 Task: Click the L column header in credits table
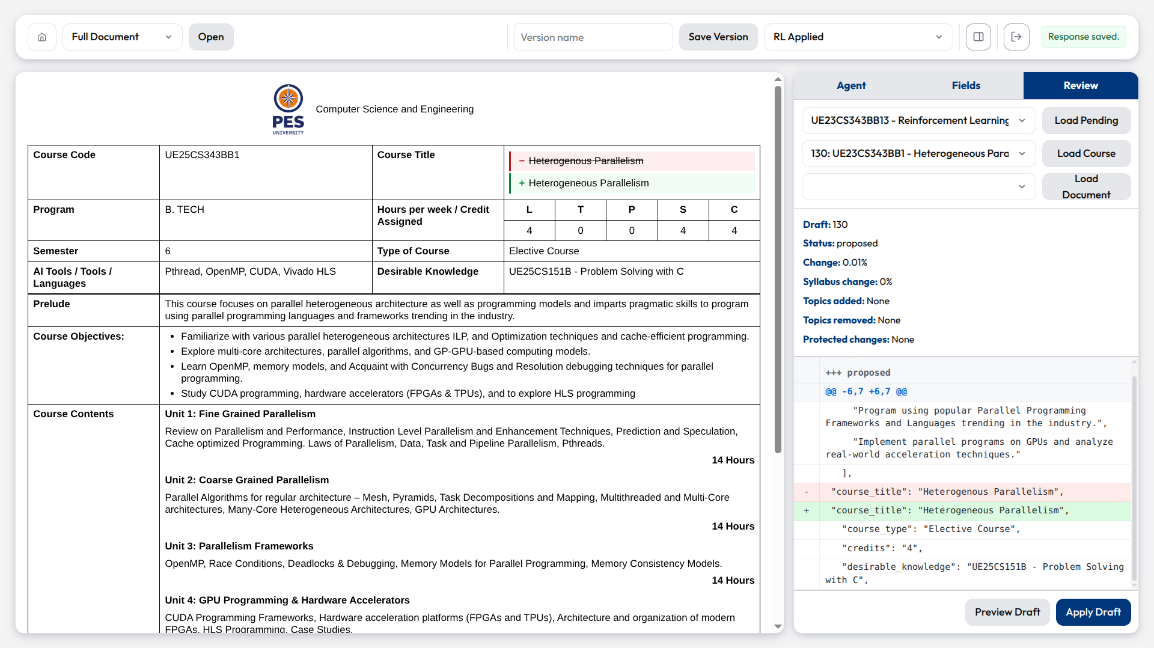[x=529, y=210]
